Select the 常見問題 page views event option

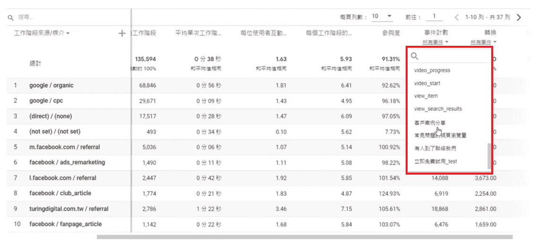pos(440,135)
